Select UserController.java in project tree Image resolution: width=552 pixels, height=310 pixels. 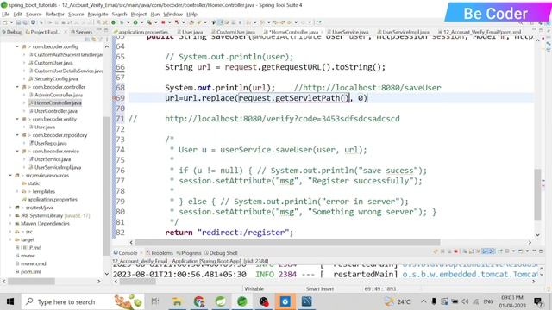(x=53, y=111)
